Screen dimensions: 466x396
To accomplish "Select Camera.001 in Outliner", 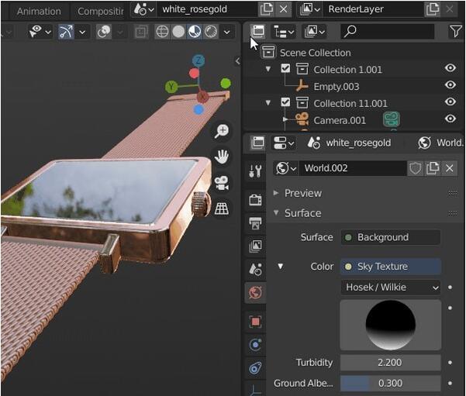I will [340, 120].
